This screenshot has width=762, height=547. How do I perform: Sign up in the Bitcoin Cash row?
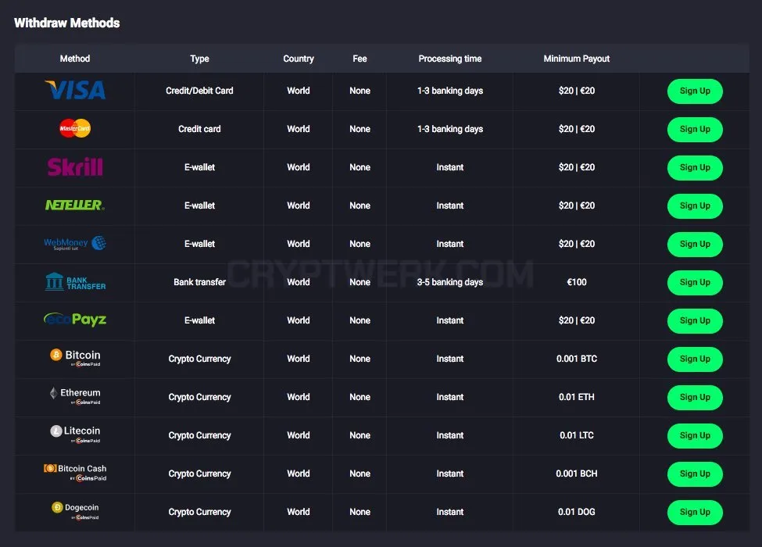pyautogui.click(x=695, y=474)
